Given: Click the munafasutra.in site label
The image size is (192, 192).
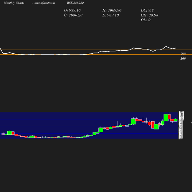Looking at the screenshot, I should [45, 3].
